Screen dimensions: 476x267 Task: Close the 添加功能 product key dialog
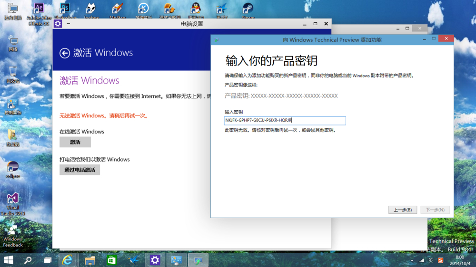(446, 38)
